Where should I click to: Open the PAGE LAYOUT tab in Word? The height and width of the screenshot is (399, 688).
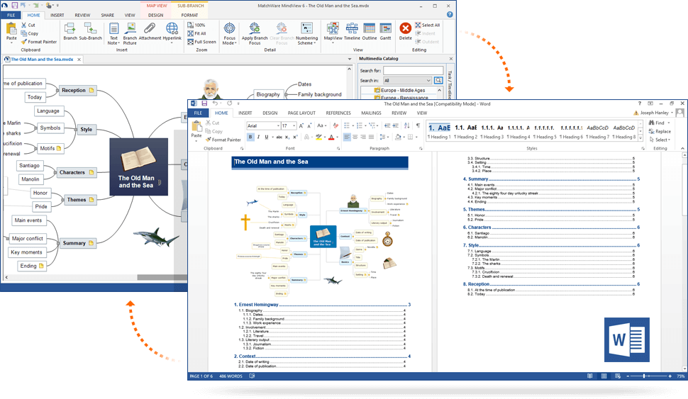point(301,113)
